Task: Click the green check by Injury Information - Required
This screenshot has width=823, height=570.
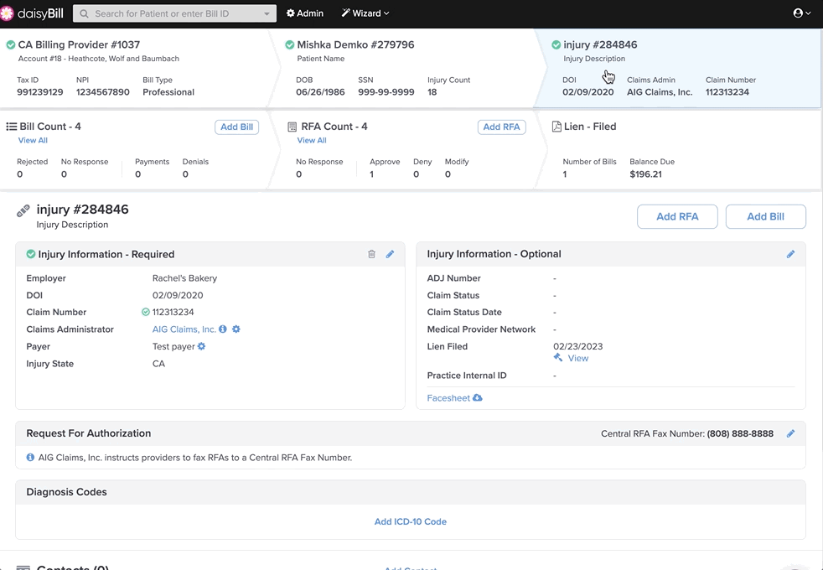Action: pos(31,255)
